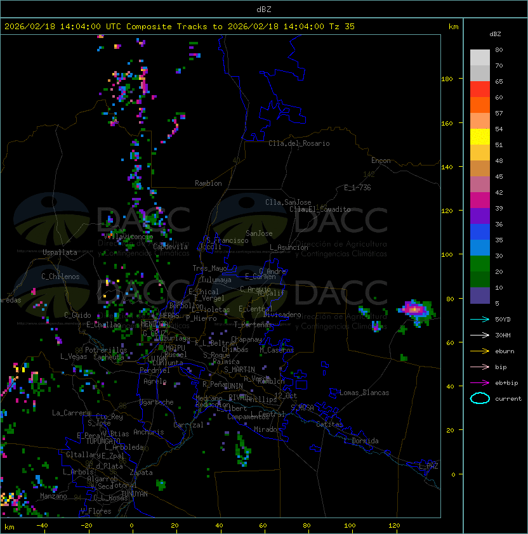528x534 pixels.
Task: Click the 'Tulumaya' map label
Action: click(216, 280)
